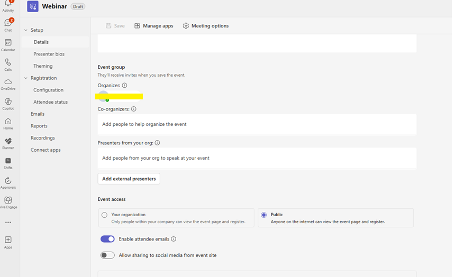Screen dimensions: 455x277
Task: Show more apps with the ellipsis icon
Action: (8, 223)
